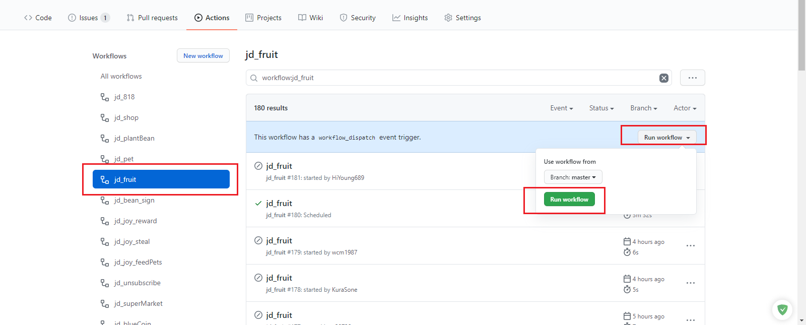Click the workflow_dispatch code text
The image size is (806, 325).
[x=347, y=138]
